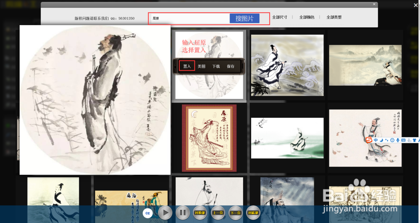The width and height of the screenshot is (420, 223).
Task: Select the line-sketch Qu Yuan thumbnail in the bottom row
Action: pyautogui.click(x=209, y=200)
